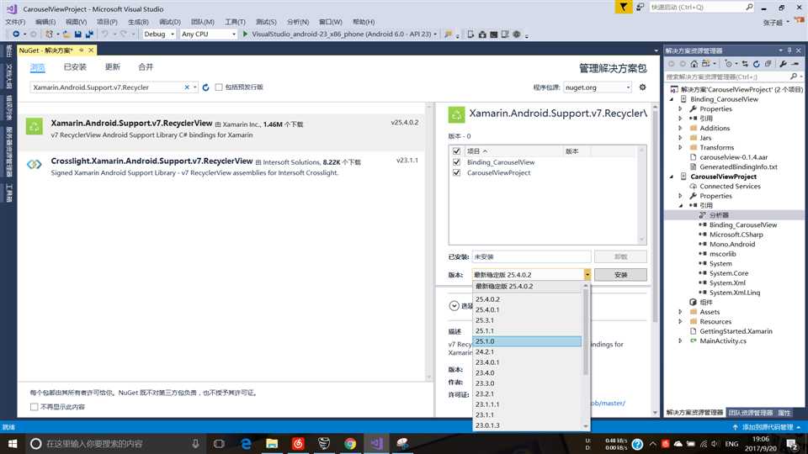Open Properties wrench icon in Solution Explorer
Screen dimensions: 808x454
click(x=783, y=64)
